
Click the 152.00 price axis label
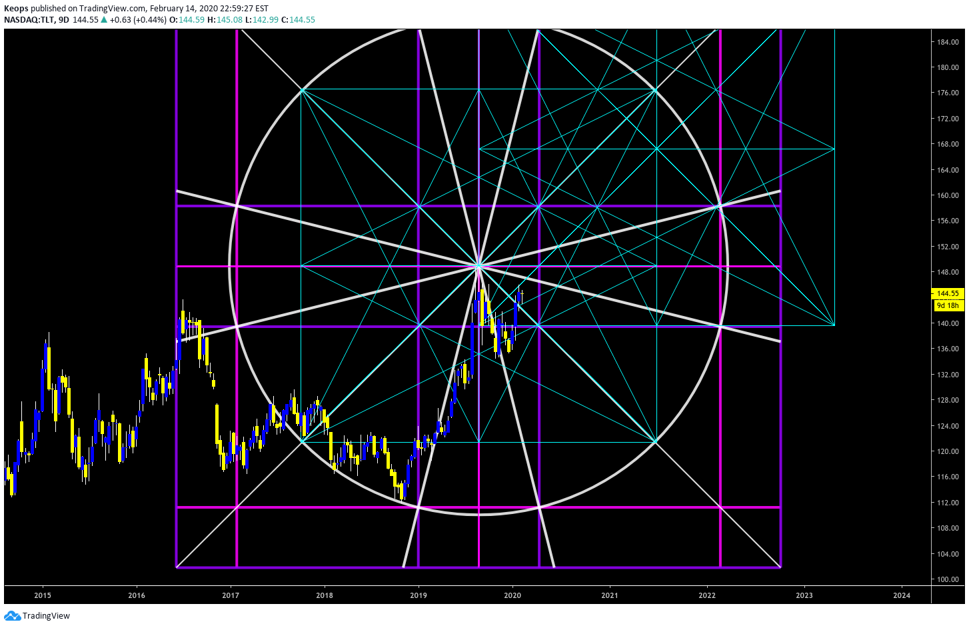948,247
